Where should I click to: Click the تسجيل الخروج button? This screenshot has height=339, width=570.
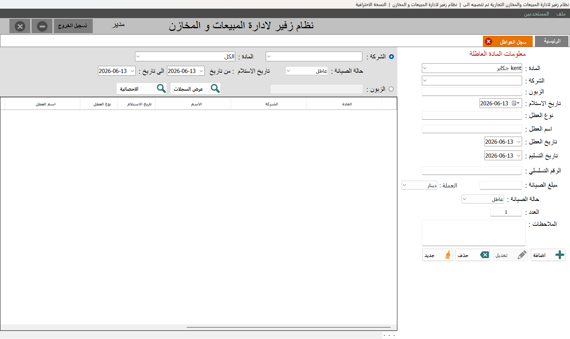point(73,26)
